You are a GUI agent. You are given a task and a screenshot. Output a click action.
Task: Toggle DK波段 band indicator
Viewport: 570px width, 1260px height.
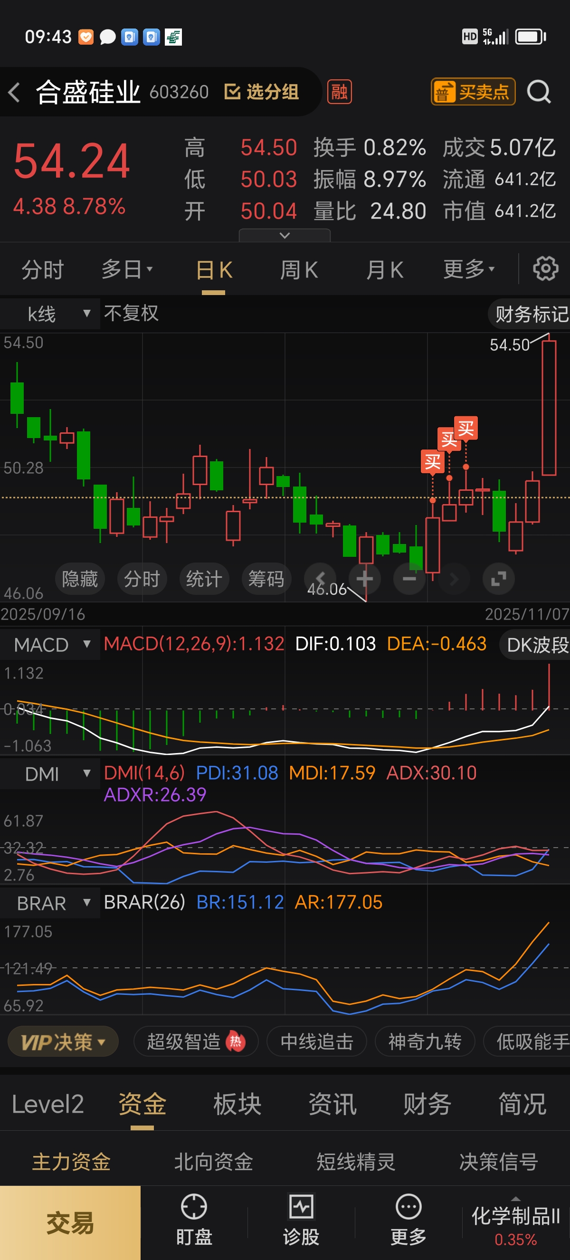[535, 645]
